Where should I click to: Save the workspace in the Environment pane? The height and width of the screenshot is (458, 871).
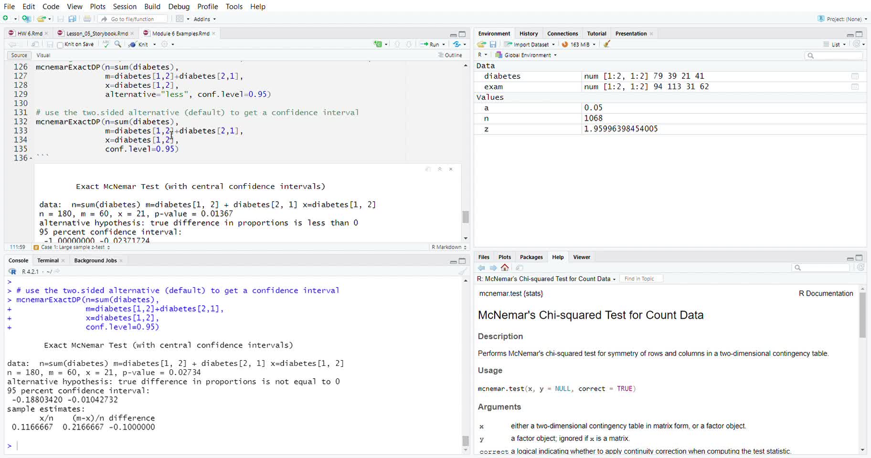(493, 44)
